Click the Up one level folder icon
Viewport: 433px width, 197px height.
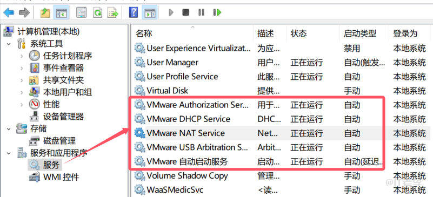tap(45, 12)
